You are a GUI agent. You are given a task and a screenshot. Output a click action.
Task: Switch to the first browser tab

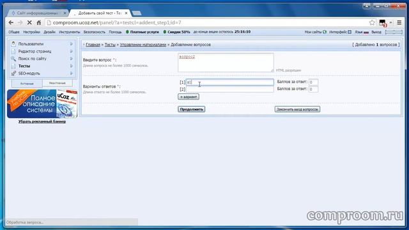click(x=38, y=13)
